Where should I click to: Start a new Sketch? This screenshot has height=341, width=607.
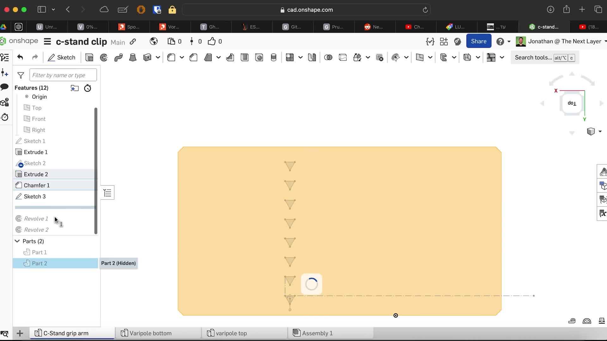click(x=62, y=57)
